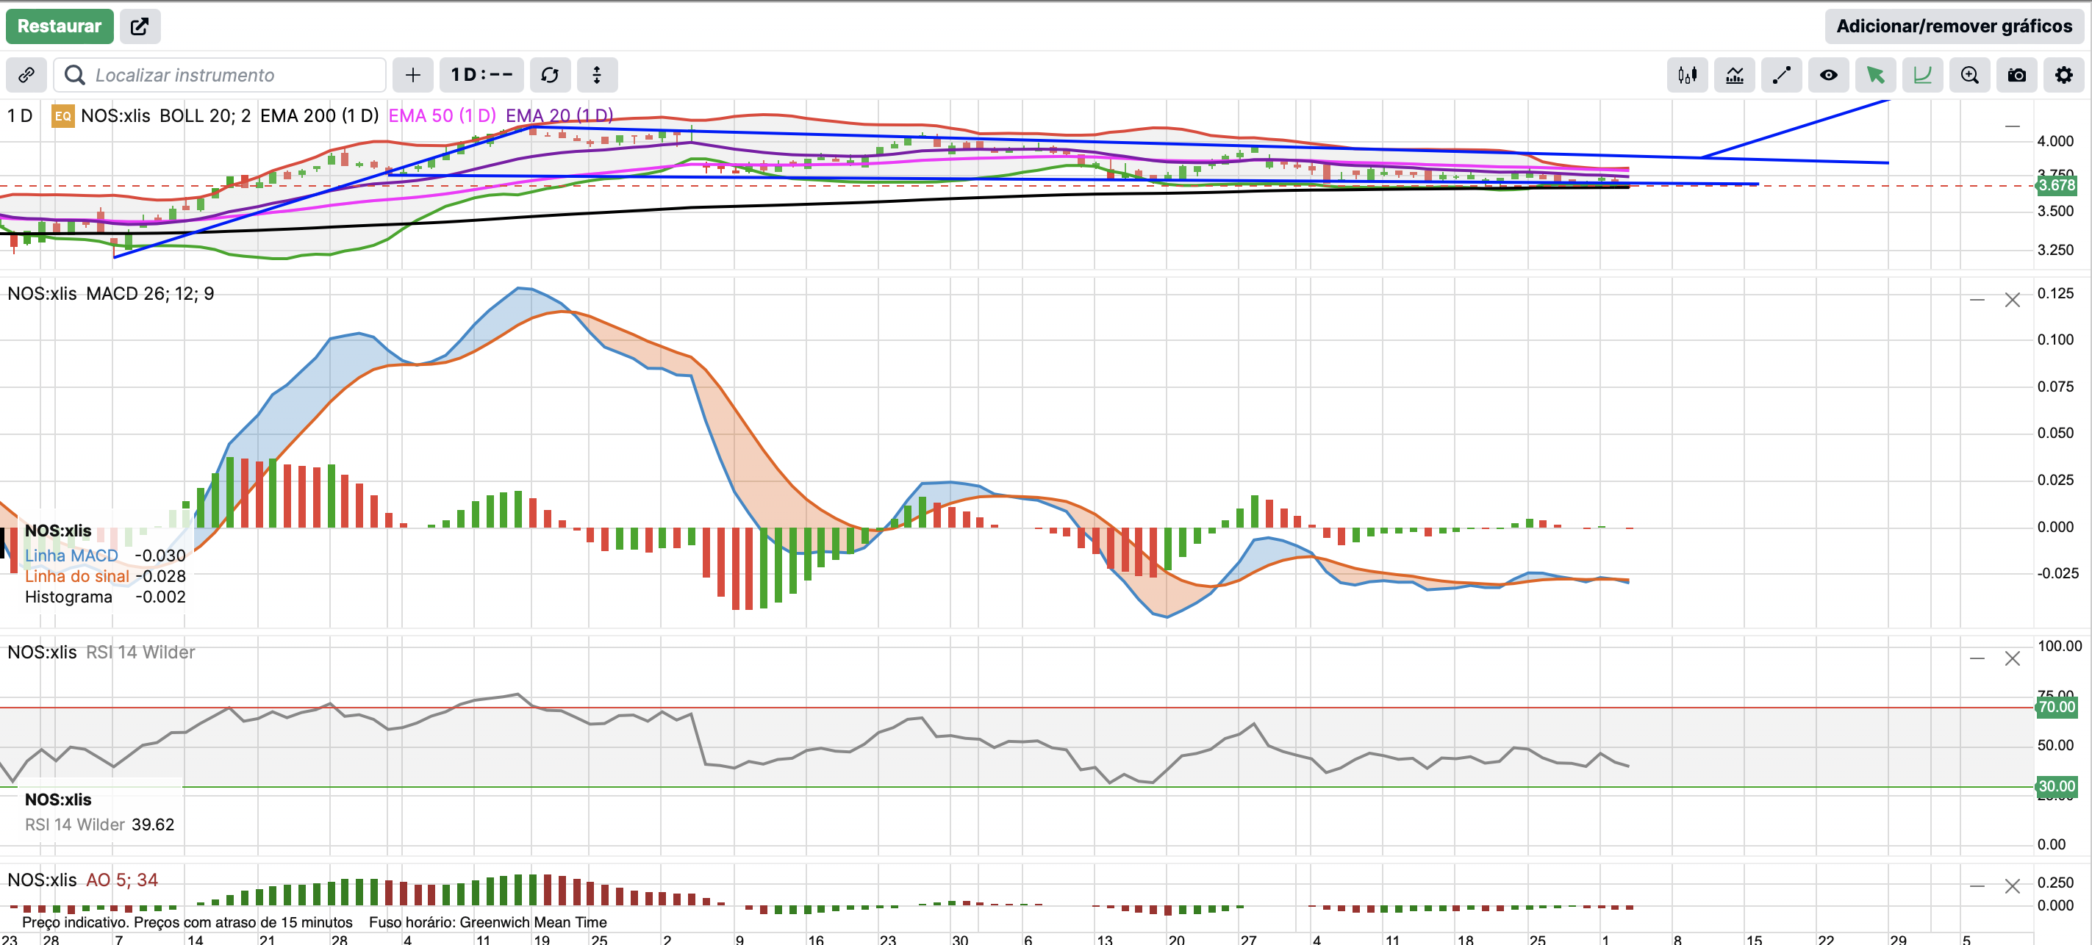This screenshot has width=2092, height=945.
Task: Click Adicionar/remover gráficos button
Action: pos(1954,26)
